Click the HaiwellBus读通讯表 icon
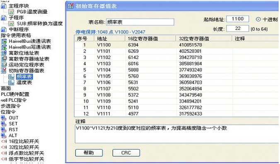The height and width of the screenshot is (164, 280). pos(4,42)
